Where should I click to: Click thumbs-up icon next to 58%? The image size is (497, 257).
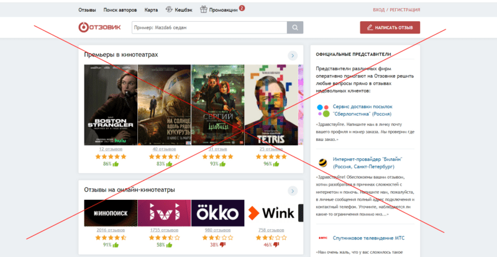tap(169, 245)
